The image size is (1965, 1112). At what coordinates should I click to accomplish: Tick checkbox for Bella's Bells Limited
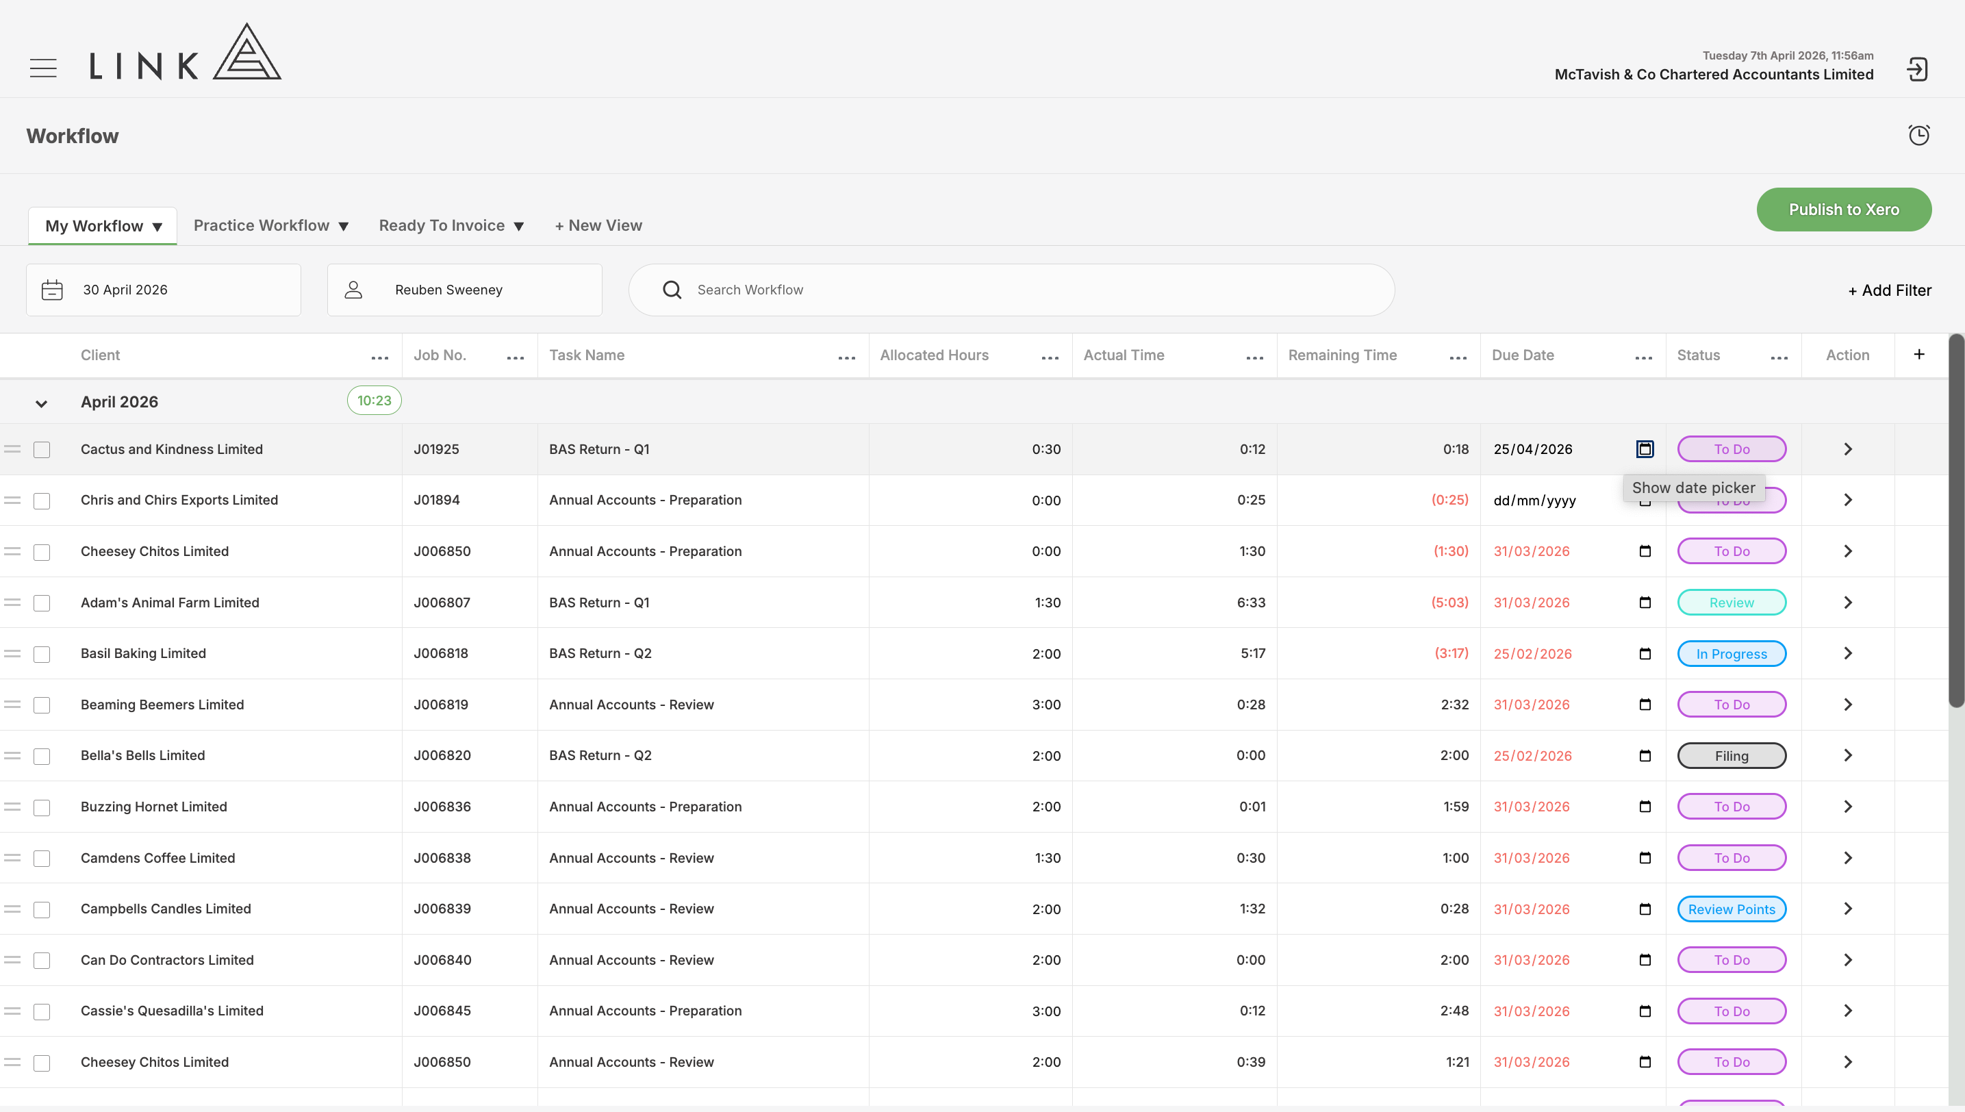point(42,756)
